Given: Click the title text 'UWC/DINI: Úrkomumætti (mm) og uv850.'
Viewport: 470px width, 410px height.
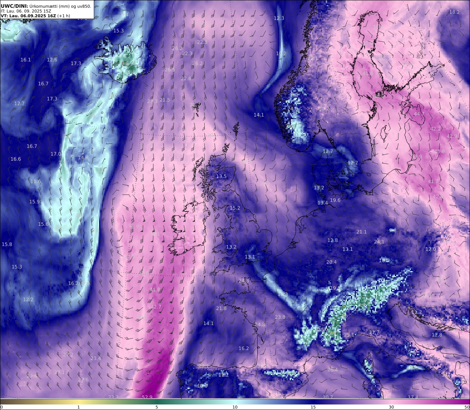Looking at the screenshot, I should [46, 6].
